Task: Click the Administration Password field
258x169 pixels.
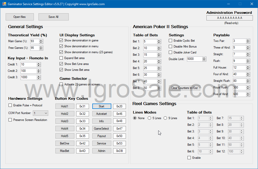Action: click(229, 18)
